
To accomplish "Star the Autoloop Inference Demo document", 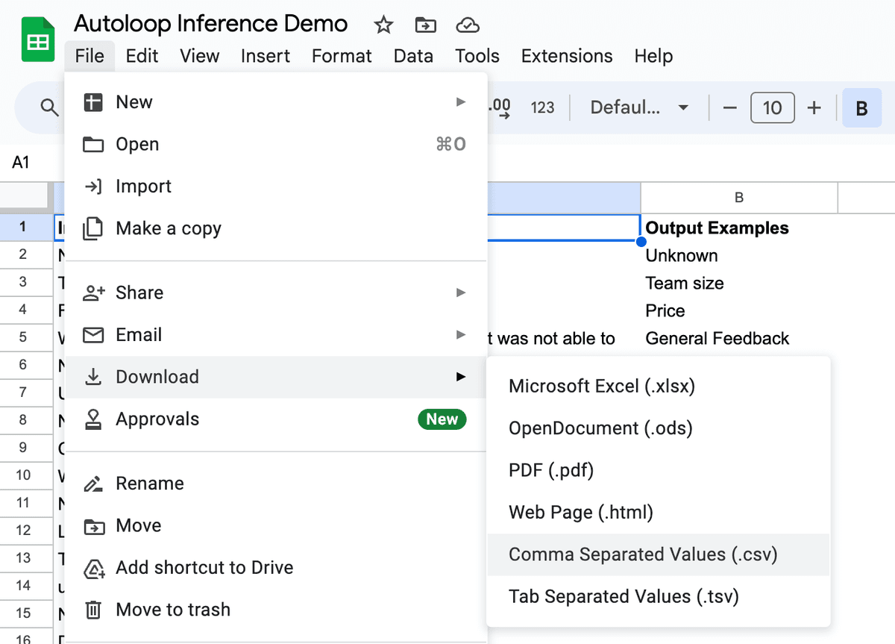I will (383, 25).
